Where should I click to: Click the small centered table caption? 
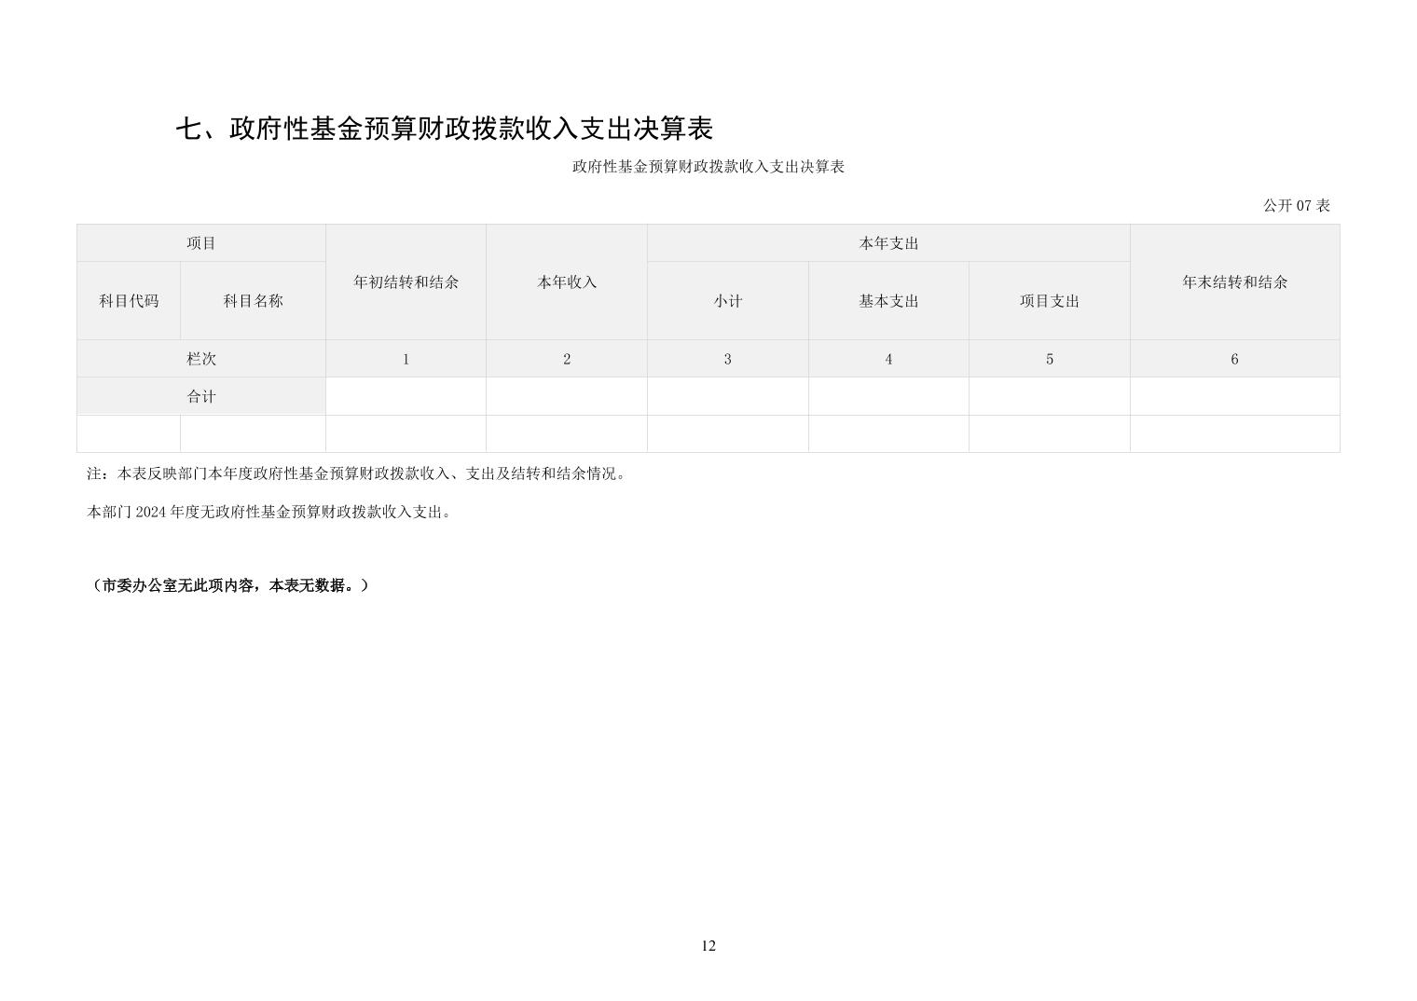point(708,167)
